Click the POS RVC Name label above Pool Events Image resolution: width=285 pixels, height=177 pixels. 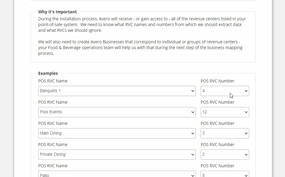53,102
